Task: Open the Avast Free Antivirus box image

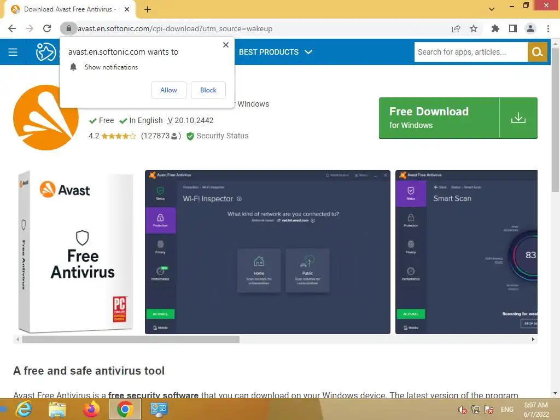Action: 75,252
